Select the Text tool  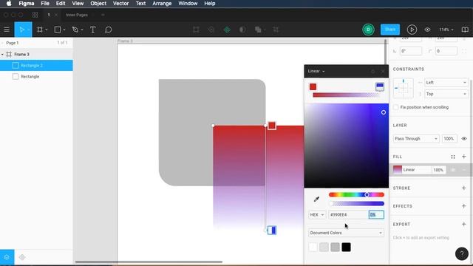[x=93, y=30]
